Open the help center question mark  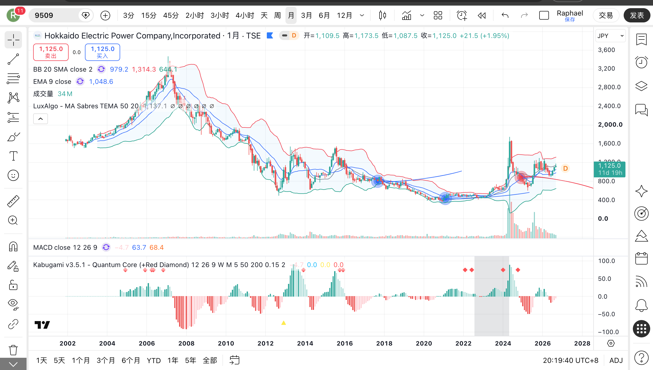[641, 358]
